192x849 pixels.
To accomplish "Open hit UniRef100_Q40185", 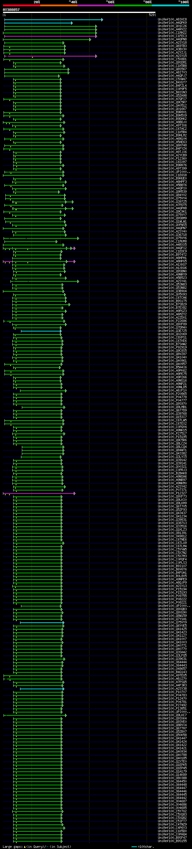I will [172, 758].
